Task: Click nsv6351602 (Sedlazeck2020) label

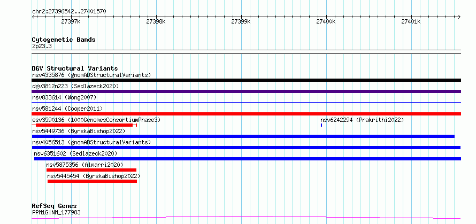Action: click(75, 153)
